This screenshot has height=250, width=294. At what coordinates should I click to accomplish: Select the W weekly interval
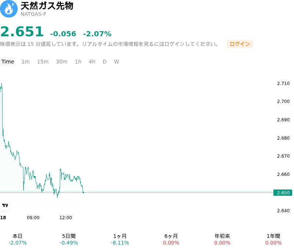pos(116,62)
